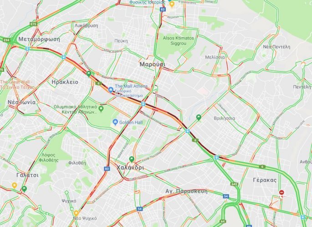Click the 642 road shield
312x227 pixels.
[235, 184]
